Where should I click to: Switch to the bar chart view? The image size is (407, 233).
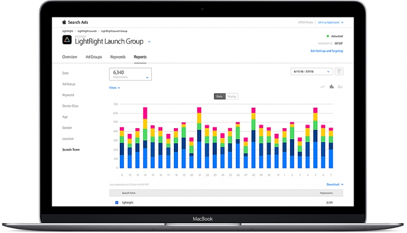[331, 87]
